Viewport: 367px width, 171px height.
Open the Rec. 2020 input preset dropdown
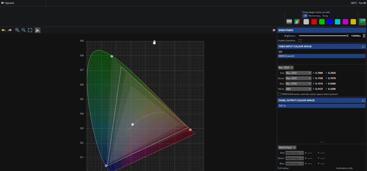point(286,68)
